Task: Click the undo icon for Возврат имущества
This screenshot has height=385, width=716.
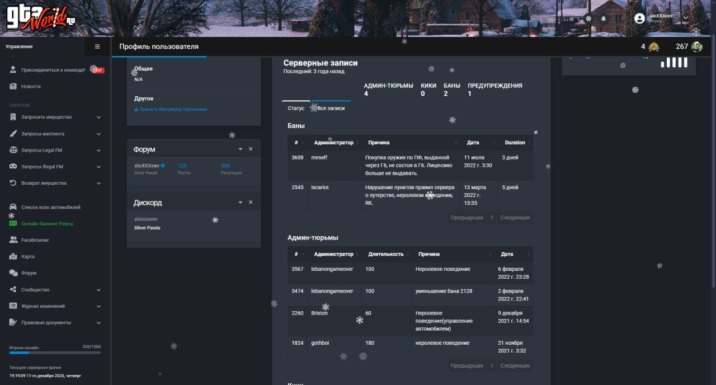Action: [13, 183]
